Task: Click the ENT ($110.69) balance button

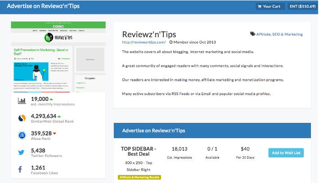Action: [302, 6]
